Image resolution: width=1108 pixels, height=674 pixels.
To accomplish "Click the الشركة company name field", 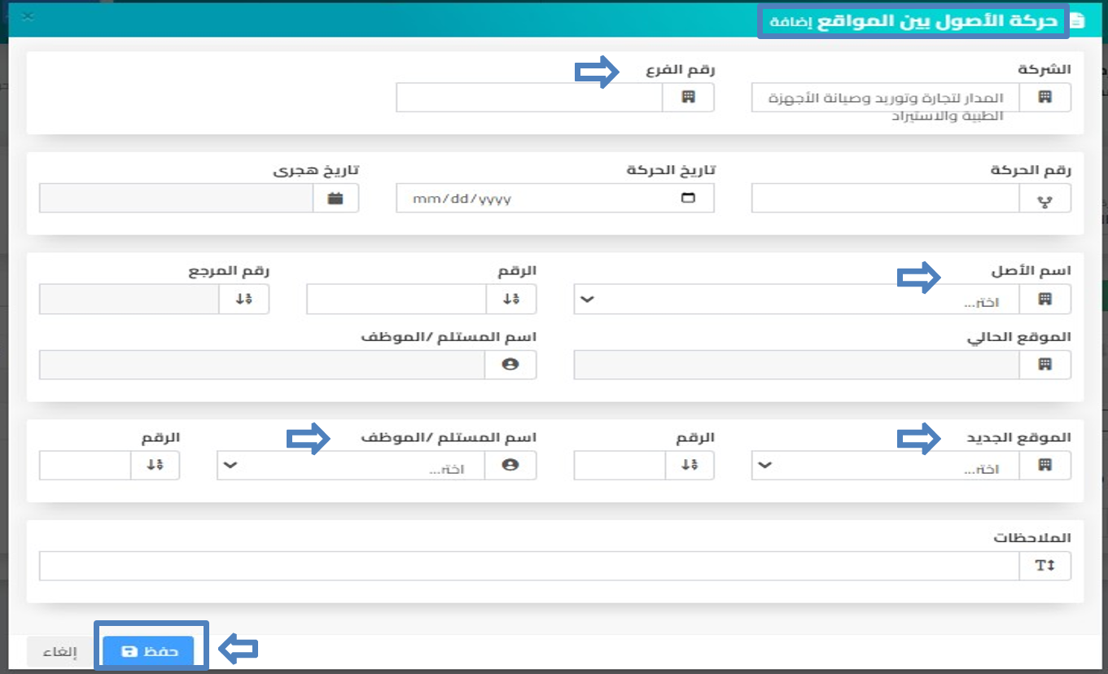I will [886, 97].
